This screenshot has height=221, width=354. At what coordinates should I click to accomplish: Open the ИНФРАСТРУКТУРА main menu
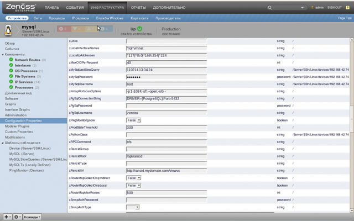click(x=107, y=7)
